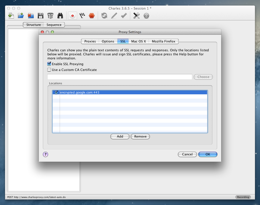Clear session using trash can icon
Image resolution: width=260 pixels, height=205 pixels.
point(50,16)
